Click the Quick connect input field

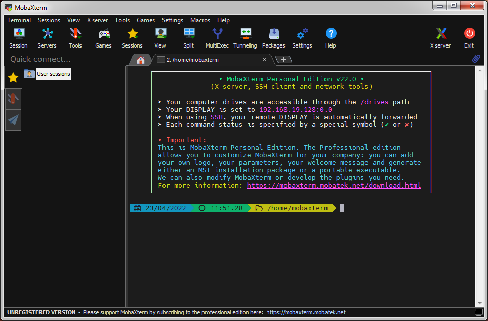tap(65, 59)
